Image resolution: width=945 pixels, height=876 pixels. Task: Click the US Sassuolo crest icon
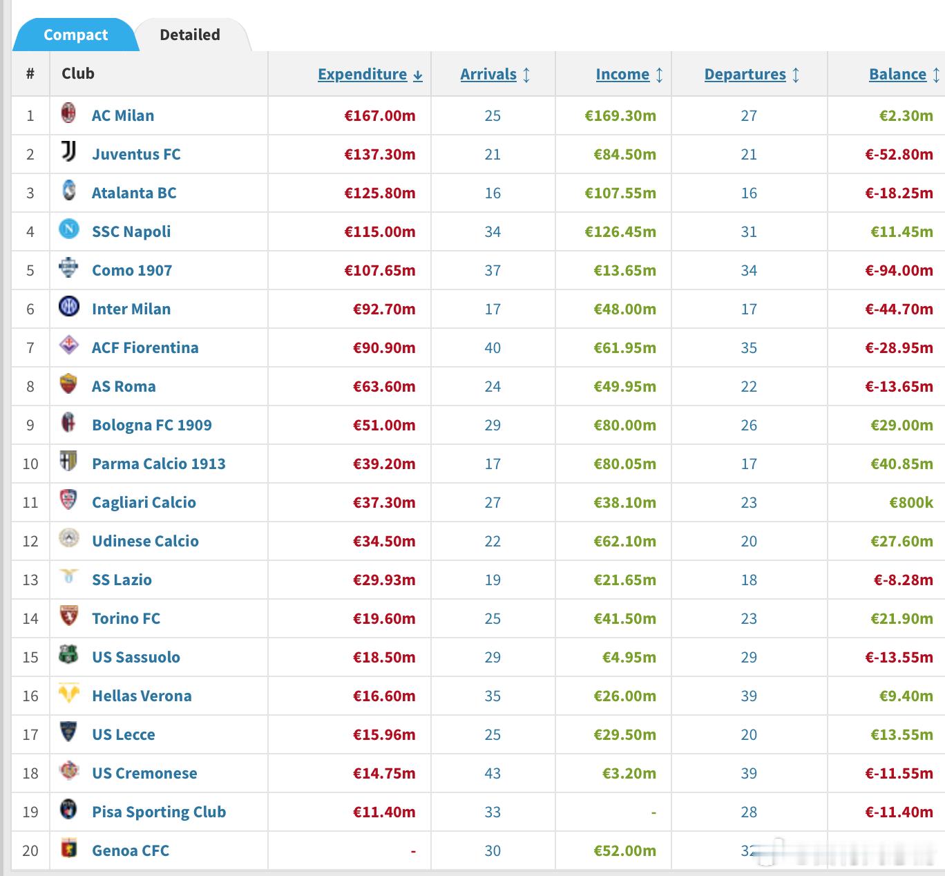pos(68,654)
